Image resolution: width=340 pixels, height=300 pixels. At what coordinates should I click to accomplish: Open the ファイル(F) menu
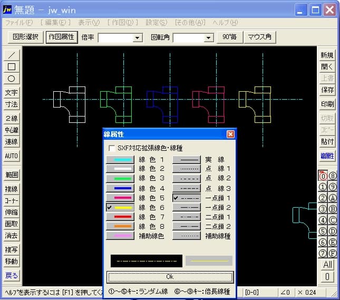(18, 23)
